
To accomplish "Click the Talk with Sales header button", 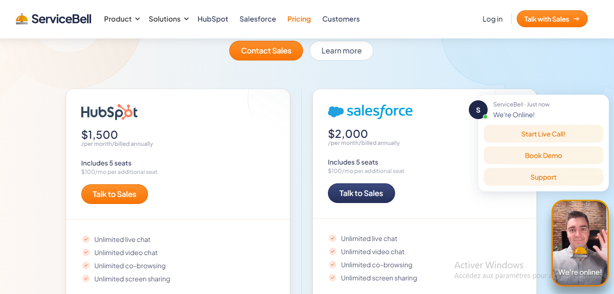I will tap(552, 19).
